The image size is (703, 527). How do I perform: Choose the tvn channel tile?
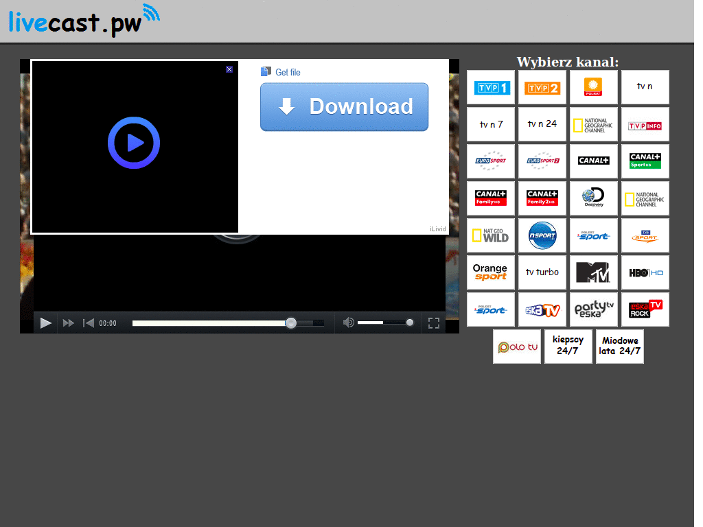pos(645,87)
